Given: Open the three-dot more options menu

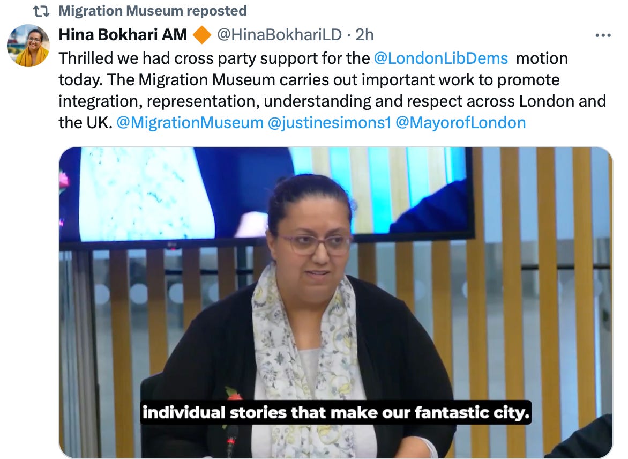Looking at the screenshot, I should tap(603, 35).
